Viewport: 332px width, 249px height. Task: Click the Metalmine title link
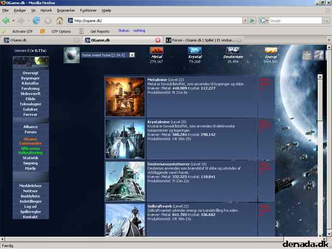(157, 80)
